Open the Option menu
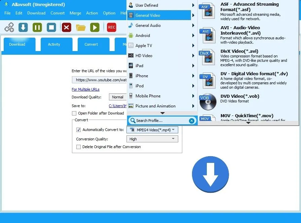Viewport: 301px width, 223px height. 109,13
